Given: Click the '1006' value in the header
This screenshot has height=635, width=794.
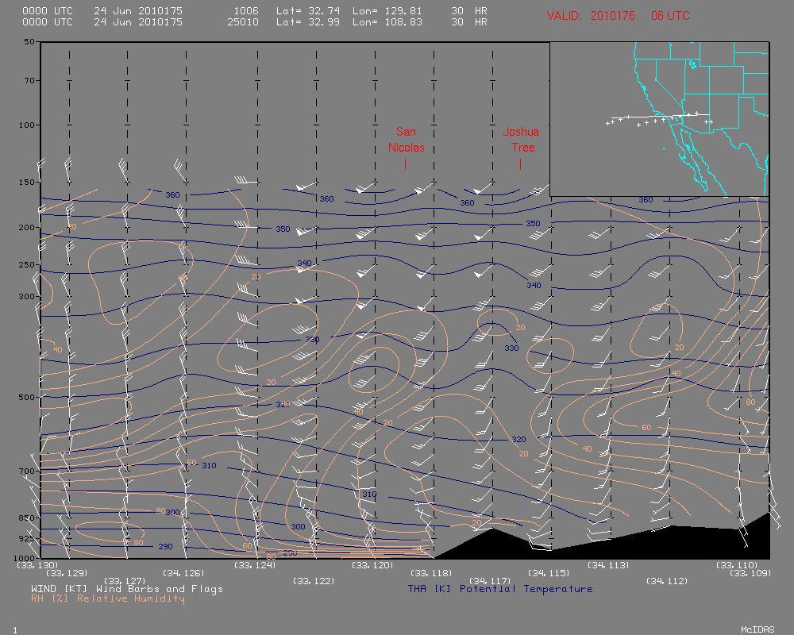Looking at the screenshot, I should (x=246, y=10).
